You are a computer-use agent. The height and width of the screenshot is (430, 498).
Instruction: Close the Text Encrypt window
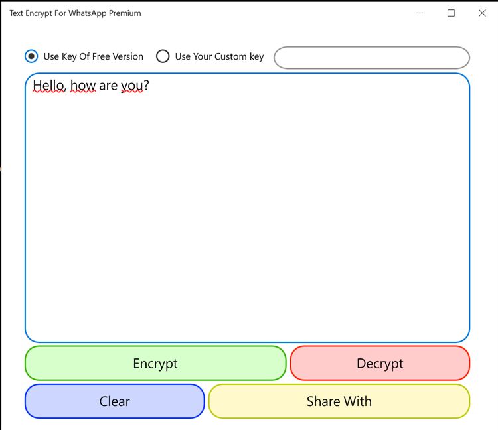482,13
